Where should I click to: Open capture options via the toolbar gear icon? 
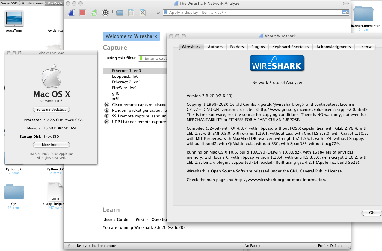click(105, 13)
